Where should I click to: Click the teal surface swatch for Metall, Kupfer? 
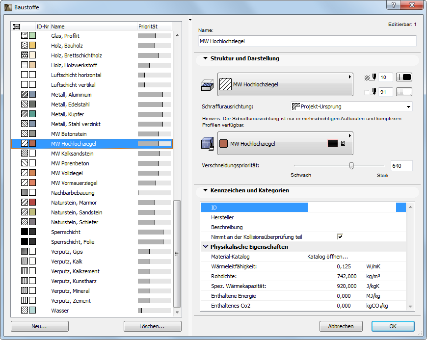tap(32, 114)
